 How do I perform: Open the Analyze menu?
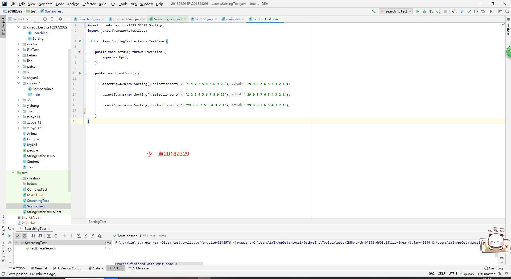pos(73,4)
